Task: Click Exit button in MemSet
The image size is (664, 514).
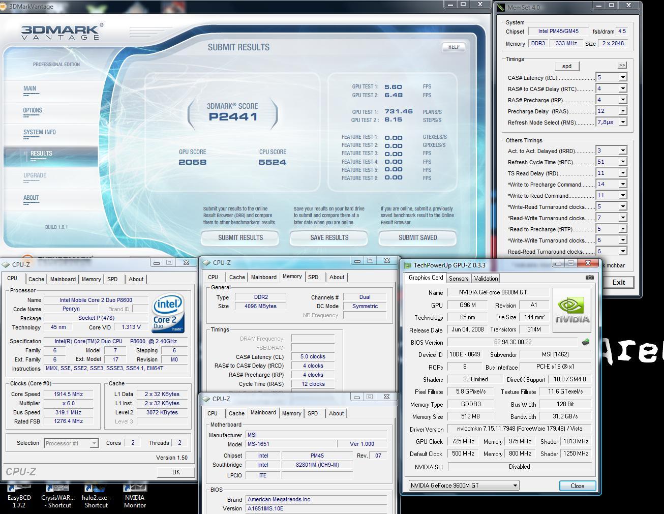Action: (619, 282)
